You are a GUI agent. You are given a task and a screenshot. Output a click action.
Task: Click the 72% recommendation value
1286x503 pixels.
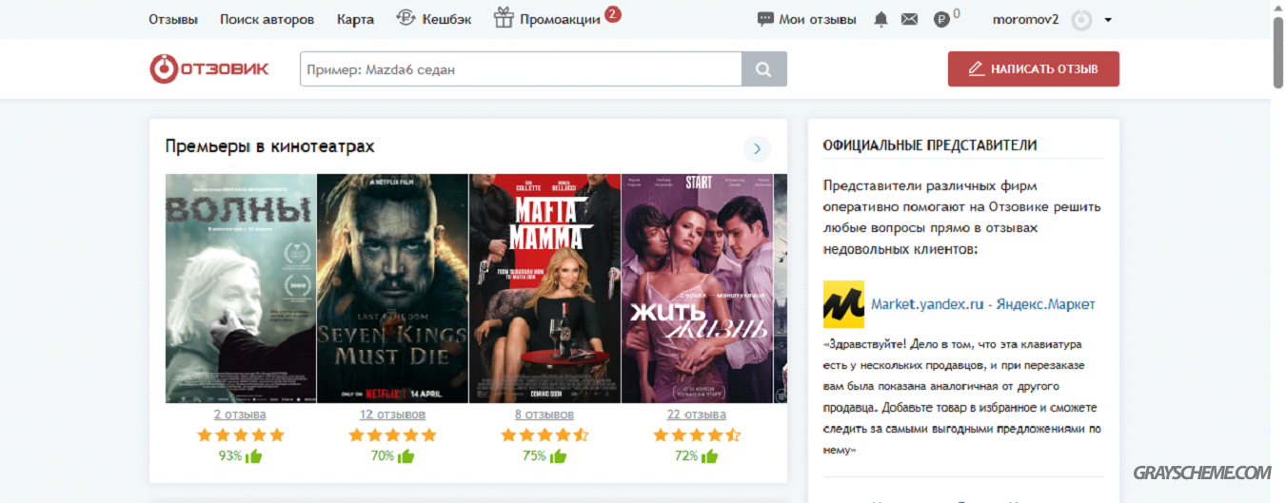tap(686, 456)
